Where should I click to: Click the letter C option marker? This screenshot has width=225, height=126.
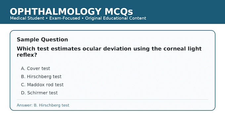tap(23, 85)
